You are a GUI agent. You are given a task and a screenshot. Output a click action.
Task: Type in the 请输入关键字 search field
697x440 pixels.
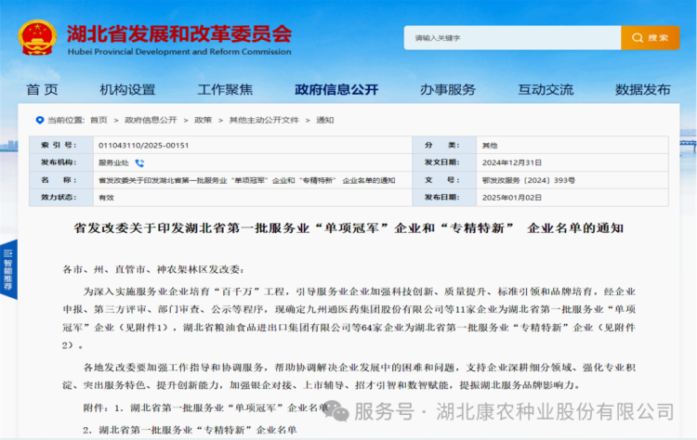(x=511, y=38)
